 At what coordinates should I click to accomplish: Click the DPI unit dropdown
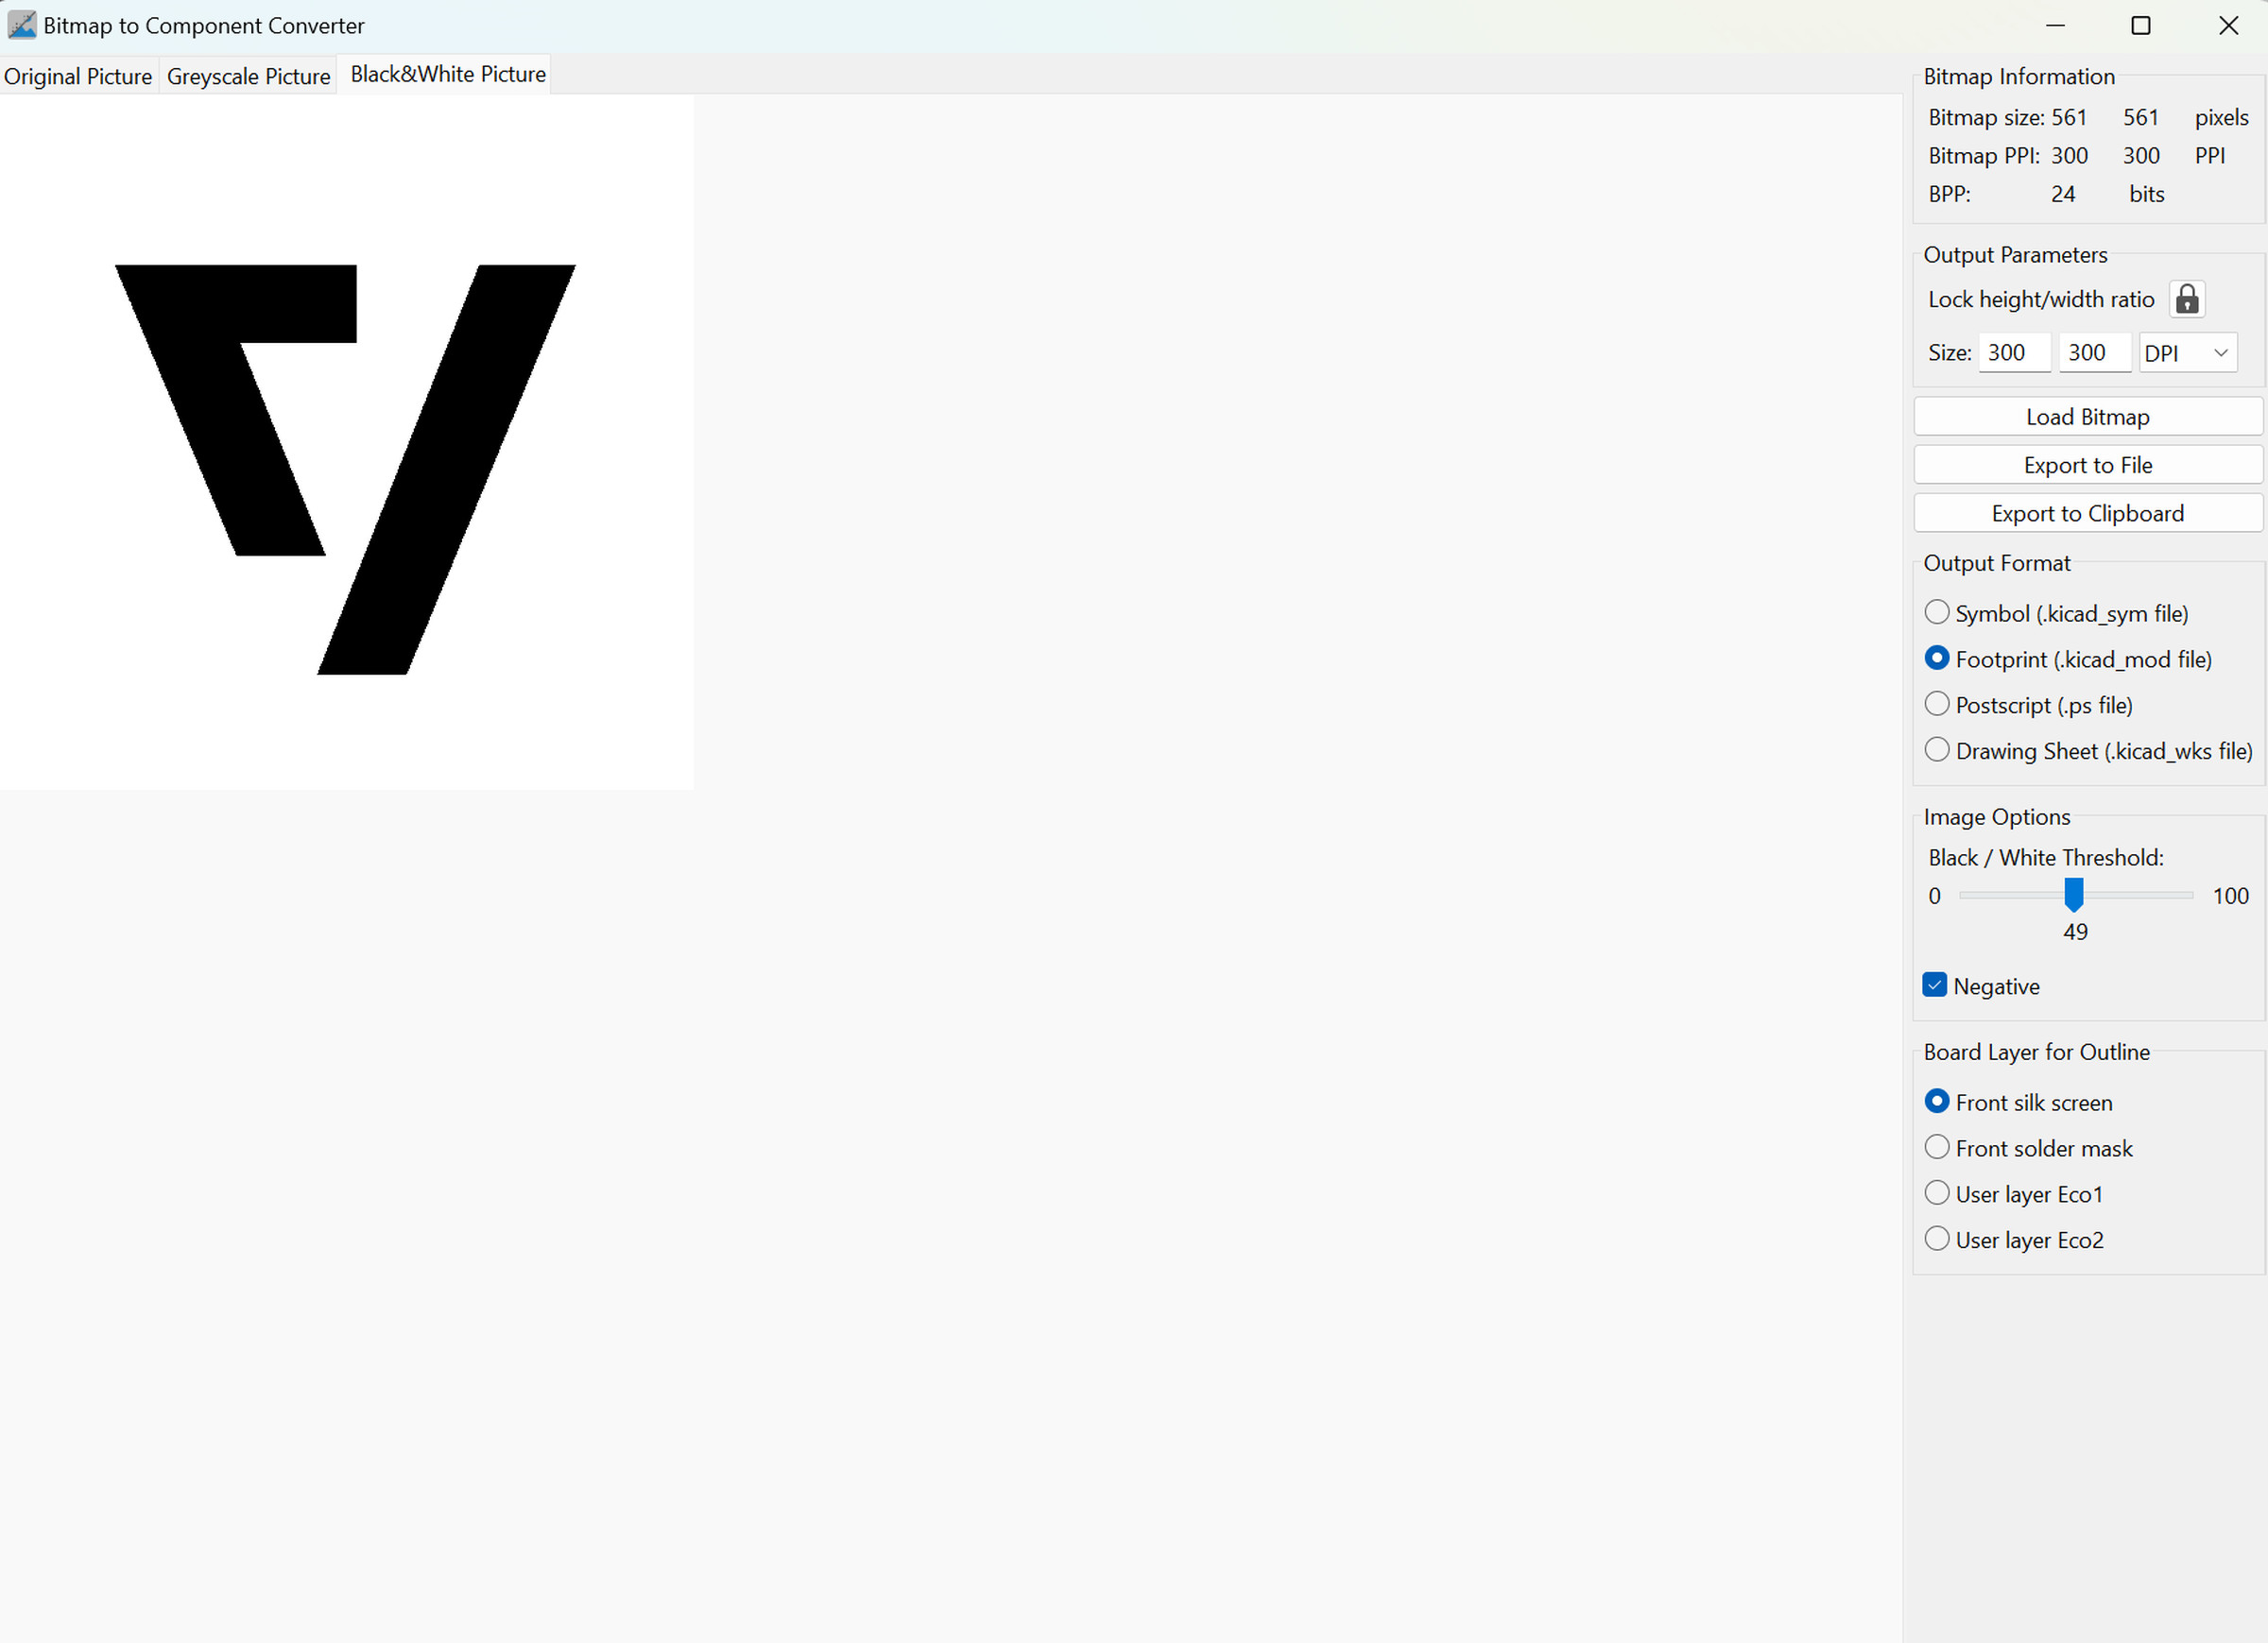[2189, 352]
